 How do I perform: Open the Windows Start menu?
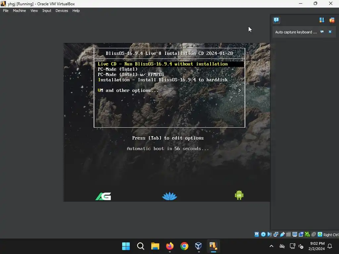click(x=126, y=246)
